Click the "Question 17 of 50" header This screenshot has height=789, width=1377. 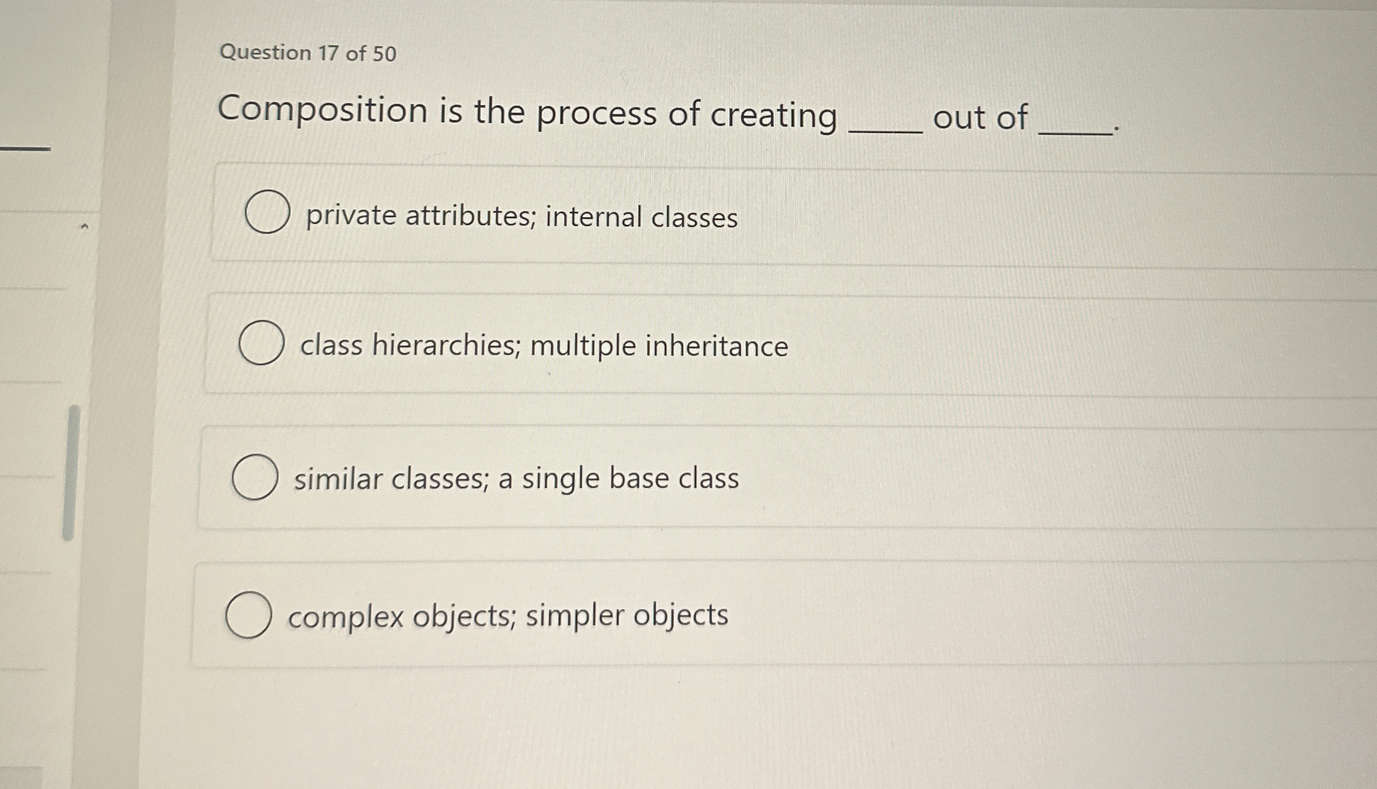[x=307, y=54]
